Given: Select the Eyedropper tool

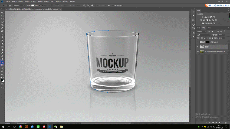Looking at the screenshot, I should pos(2,28).
